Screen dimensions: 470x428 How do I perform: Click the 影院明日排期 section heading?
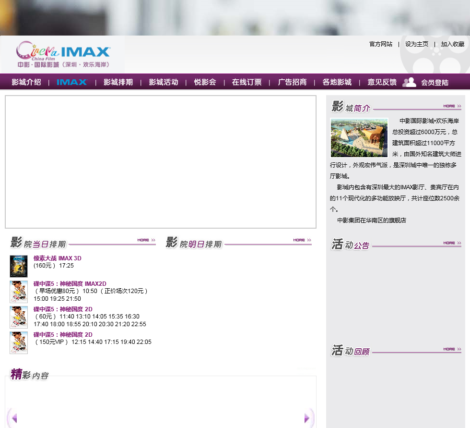pos(194,243)
